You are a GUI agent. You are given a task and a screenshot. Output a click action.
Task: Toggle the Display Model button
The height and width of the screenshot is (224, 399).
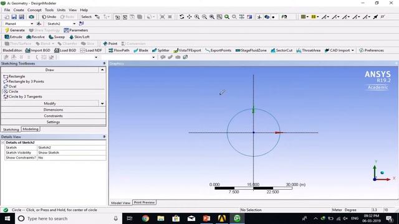(267, 17)
